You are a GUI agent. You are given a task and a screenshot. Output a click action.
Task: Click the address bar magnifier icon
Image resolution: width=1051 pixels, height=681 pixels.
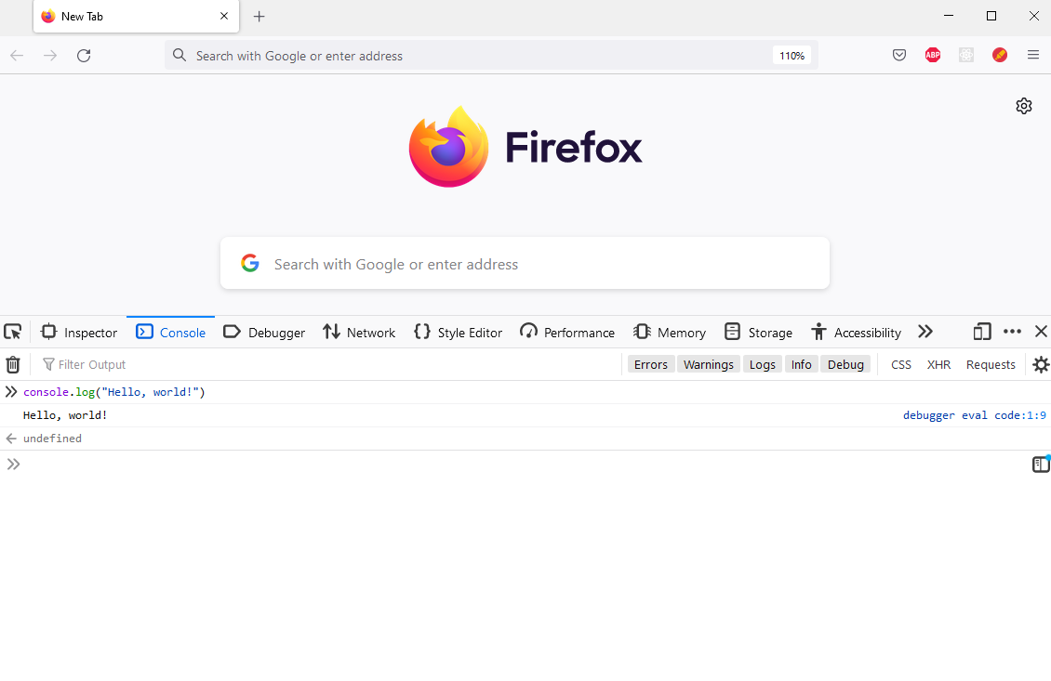pyautogui.click(x=179, y=56)
